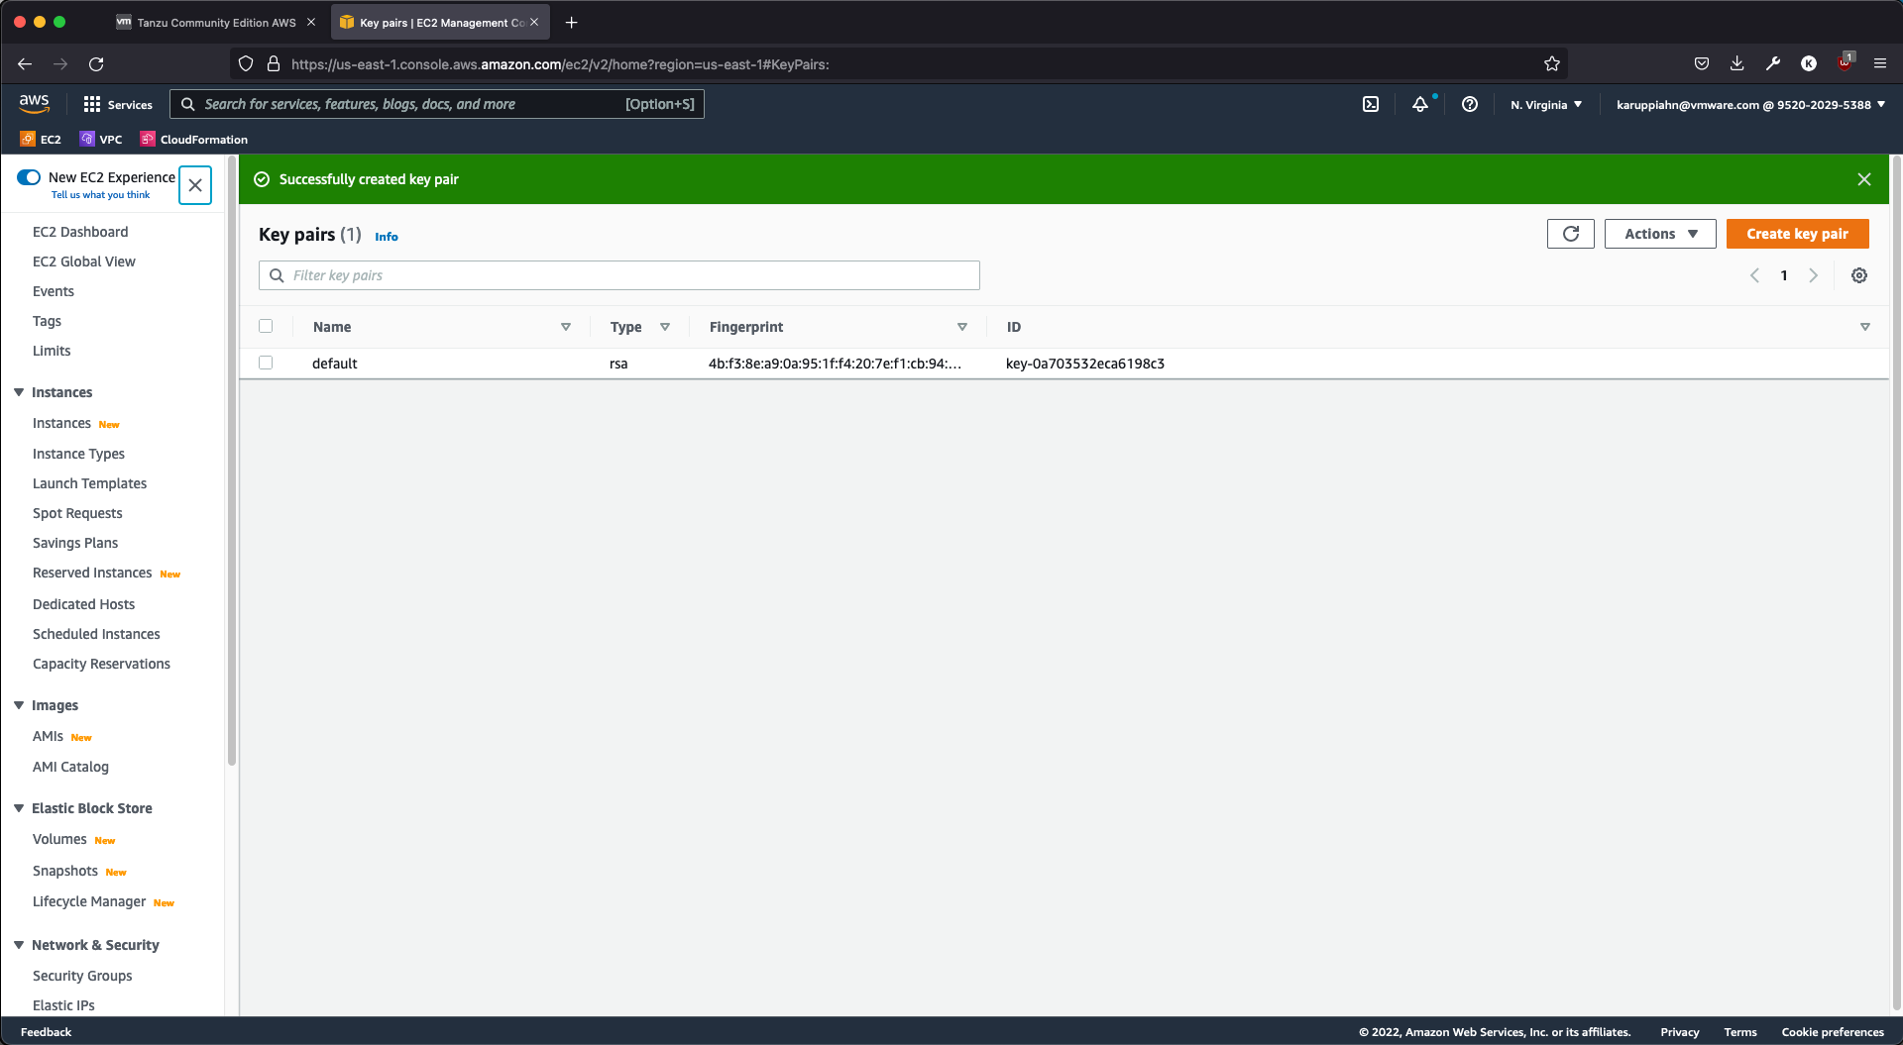Click the Tell us what you think link

tap(101, 195)
